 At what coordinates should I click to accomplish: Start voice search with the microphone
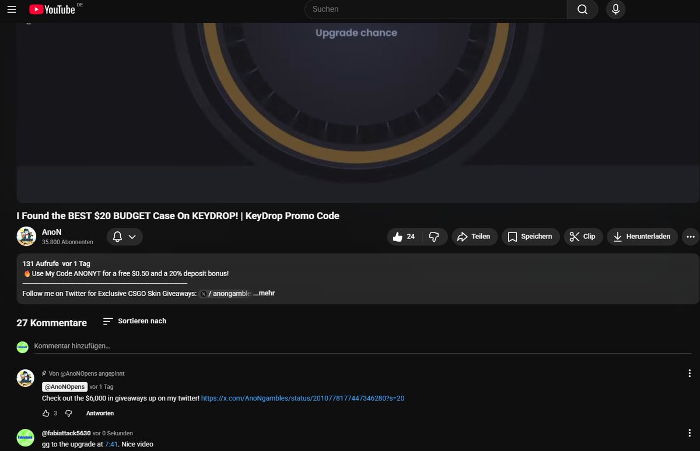(615, 9)
